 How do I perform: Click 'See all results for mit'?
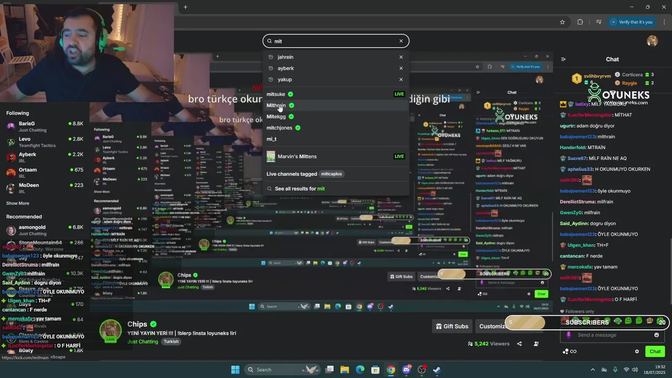(336, 188)
